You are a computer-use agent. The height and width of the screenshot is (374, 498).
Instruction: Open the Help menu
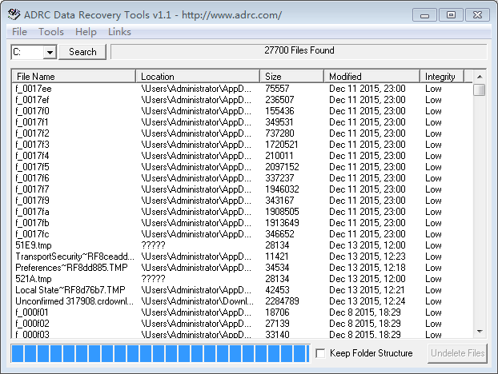[x=86, y=32]
